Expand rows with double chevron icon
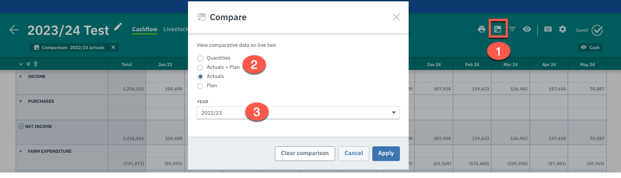This screenshot has width=621, height=178. click(x=28, y=64)
